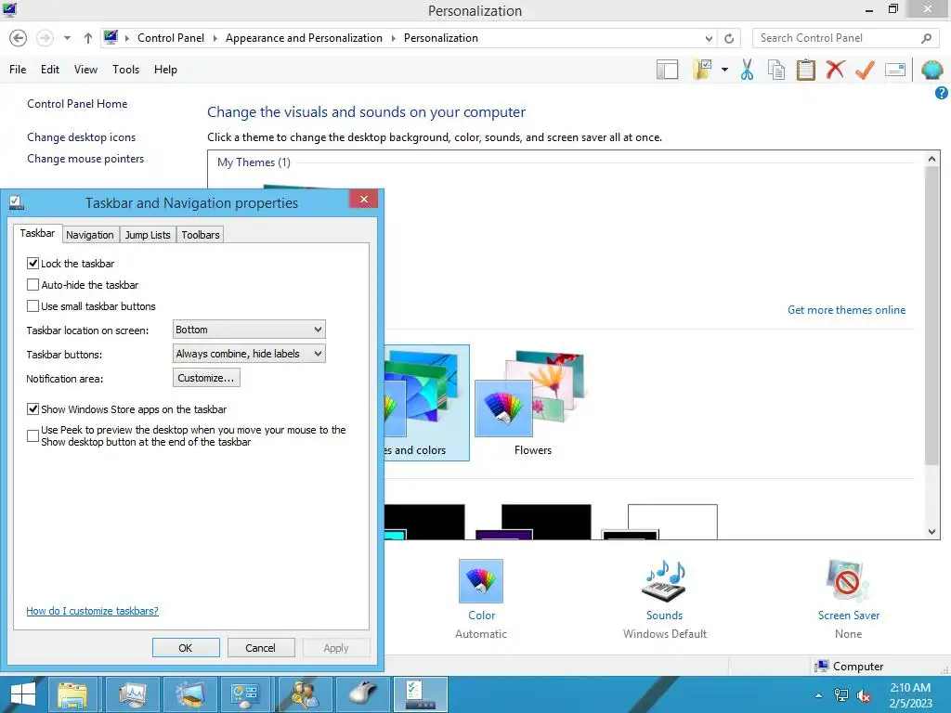Open Taskbar buttons combine dropdown
This screenshot has height=713, width=951.
(x=249, y=354)
